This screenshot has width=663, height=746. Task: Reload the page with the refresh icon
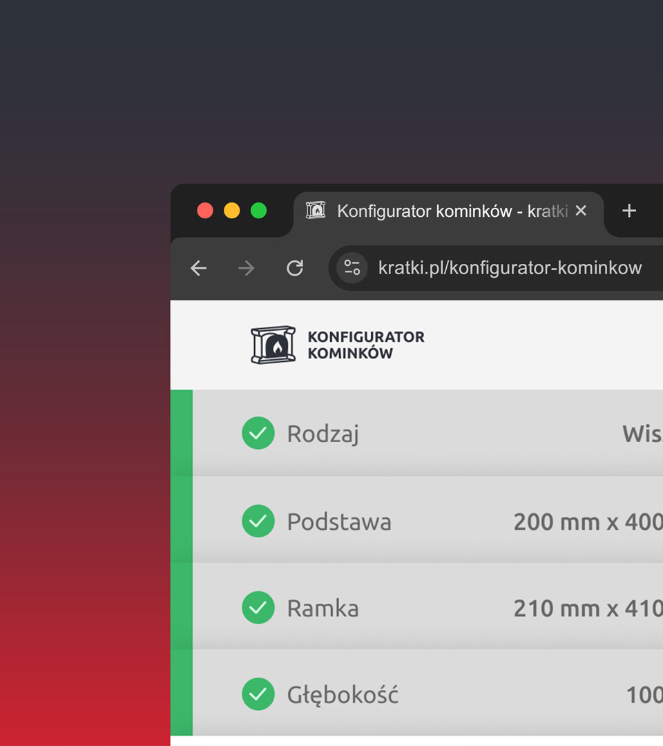pos(295,268)
